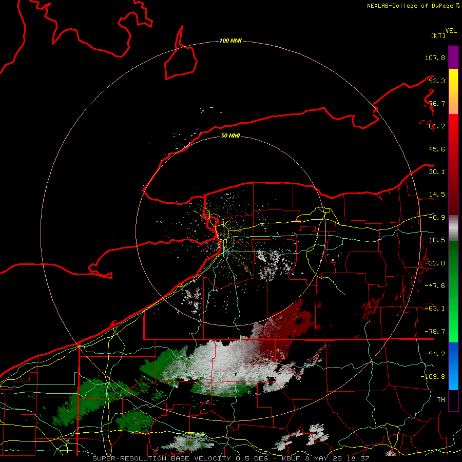Click the NEXLAB-College of DuPage label
The image size is (462, 462).
(410, 6)
